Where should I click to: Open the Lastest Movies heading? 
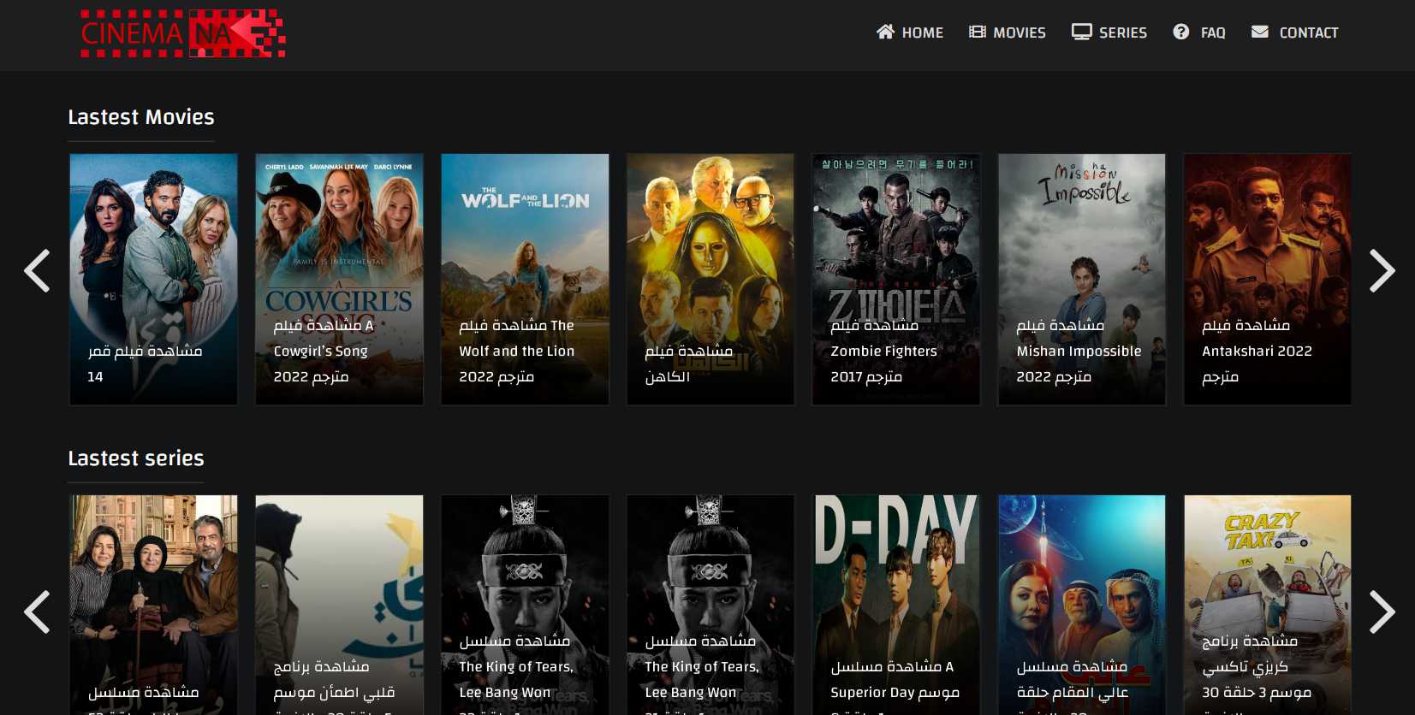[x=141, y=117]
